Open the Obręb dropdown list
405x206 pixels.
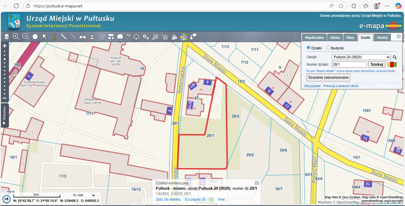point(361,57)
